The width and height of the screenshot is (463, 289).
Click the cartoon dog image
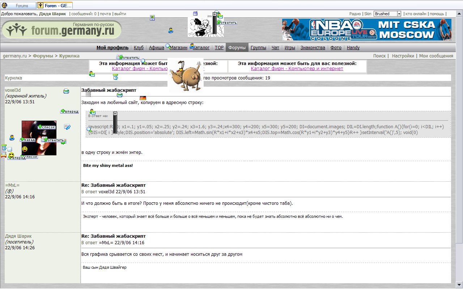click(186, 74)
